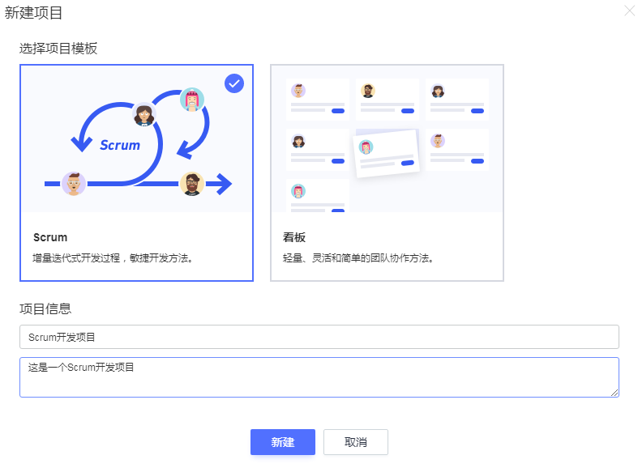Click the description textarea resize handle

614,393
